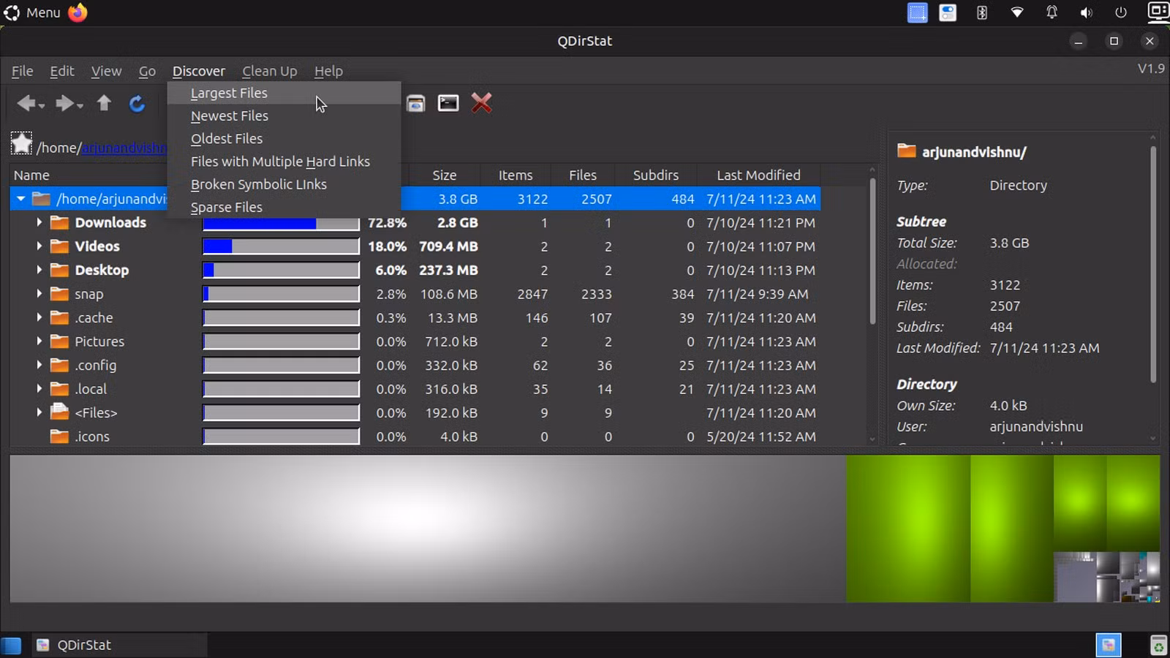Open the notifications bell tray icon
Viewport: 1170px width, 658px height.
point(1052,12)
